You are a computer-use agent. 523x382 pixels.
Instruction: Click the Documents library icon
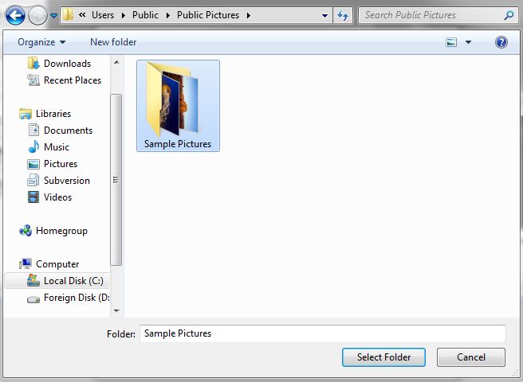[33, 131]
